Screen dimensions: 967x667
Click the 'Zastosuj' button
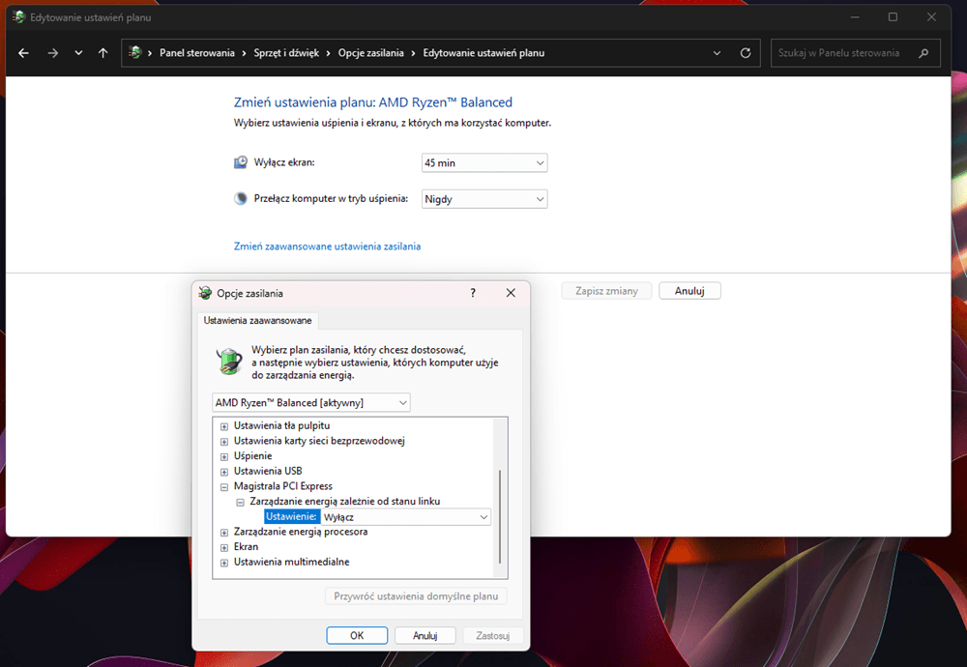[493, 635]
